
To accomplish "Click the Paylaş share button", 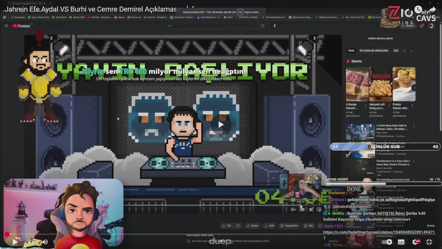I will pos(252,226).
